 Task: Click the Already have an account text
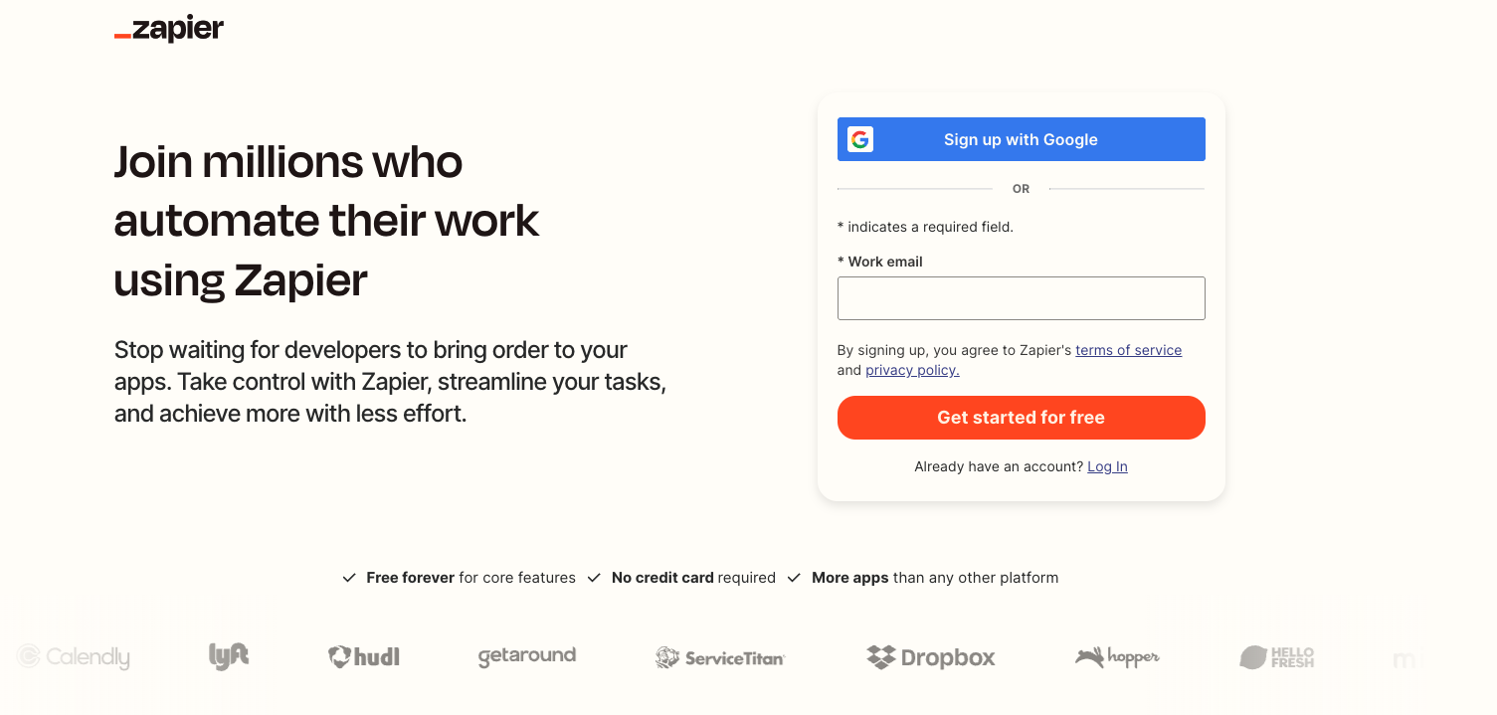[x=999, y=466]
